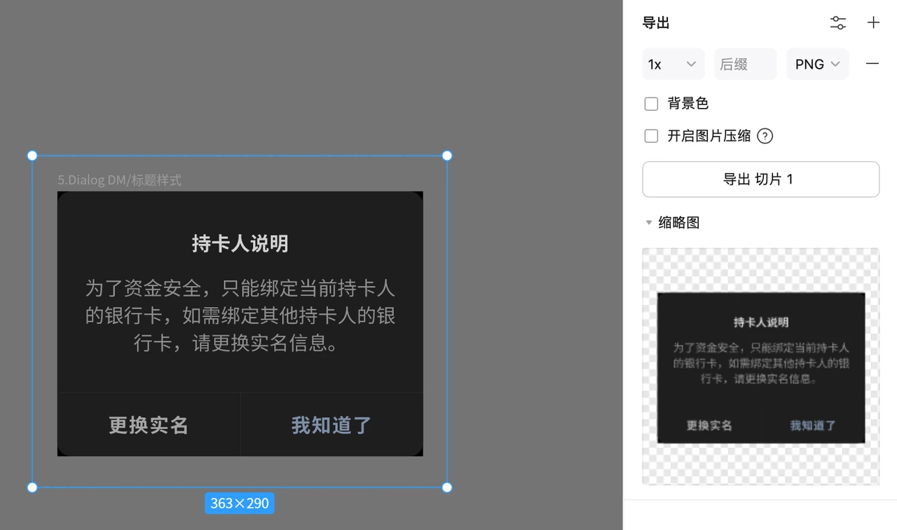Collapse the 缩略图 section
Screen dimensions: 897x530
pyautogui.click(x=649, y=223)
